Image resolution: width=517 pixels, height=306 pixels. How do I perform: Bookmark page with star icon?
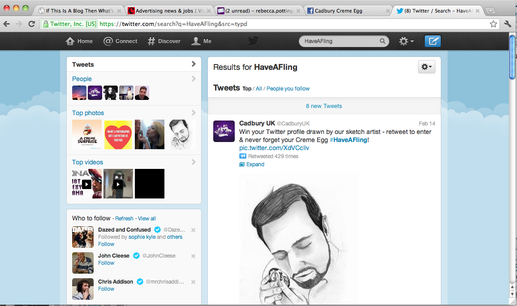(x=493, y=24)
